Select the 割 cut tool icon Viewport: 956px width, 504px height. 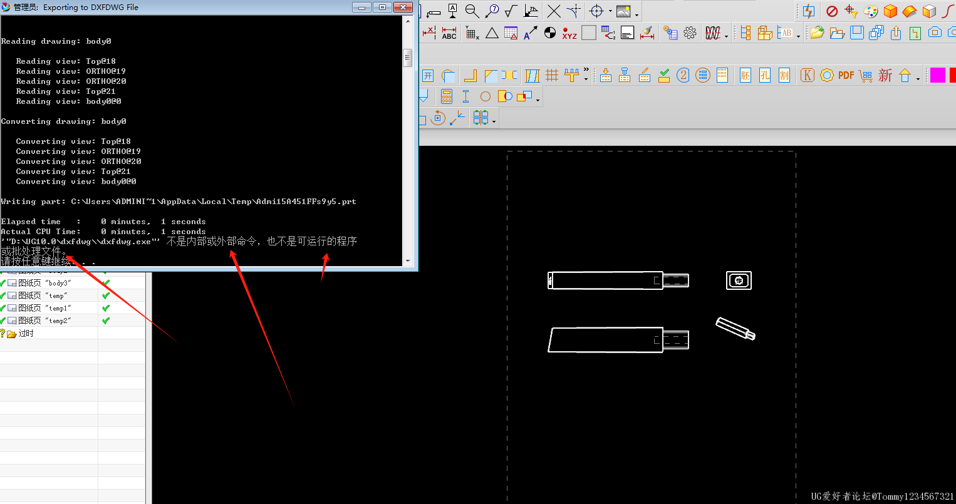(784, 76)
